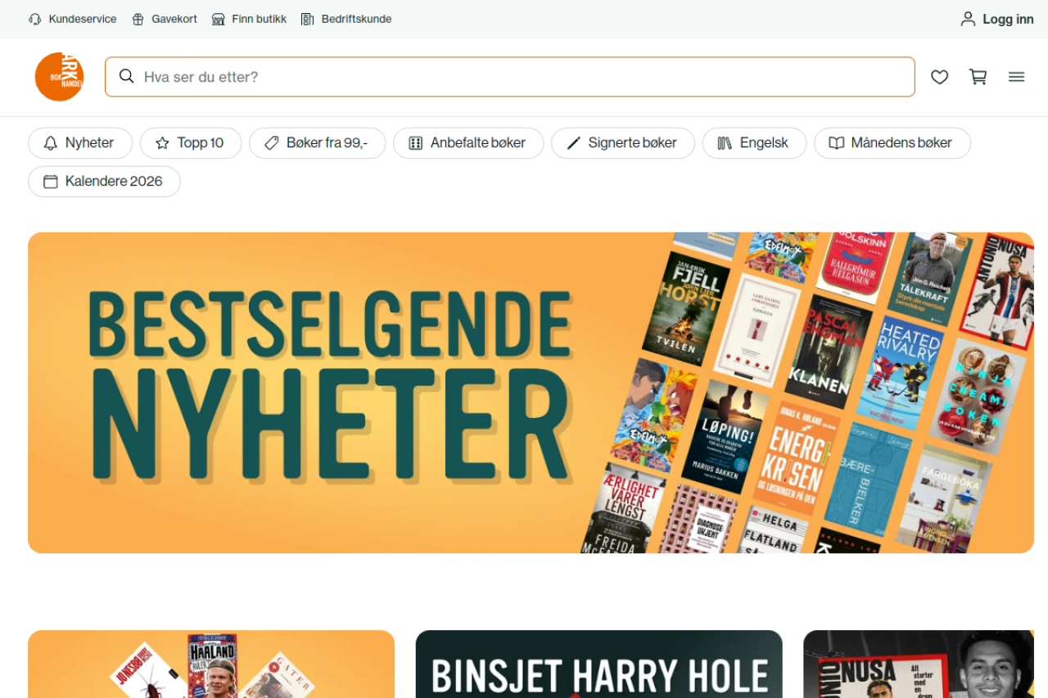Open the Bestselgende Nyheter banner

coord(531,393)
